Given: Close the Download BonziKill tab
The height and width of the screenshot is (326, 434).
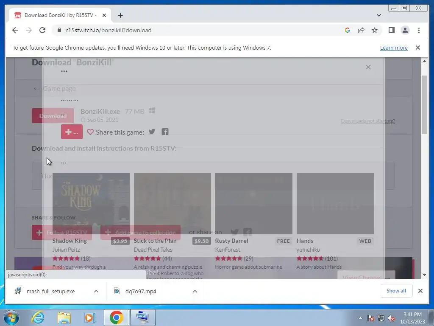Looking at the screenshot, I should click(104, 15).
